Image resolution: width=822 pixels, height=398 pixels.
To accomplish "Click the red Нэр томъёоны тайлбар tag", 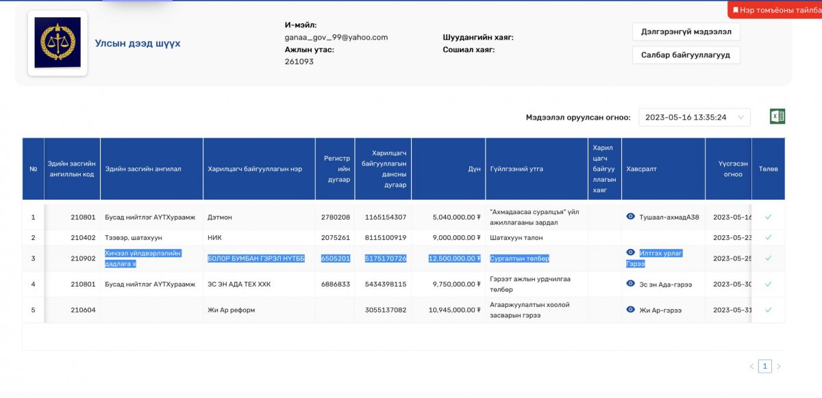I will pyautogui.click(x=774, y=10).
